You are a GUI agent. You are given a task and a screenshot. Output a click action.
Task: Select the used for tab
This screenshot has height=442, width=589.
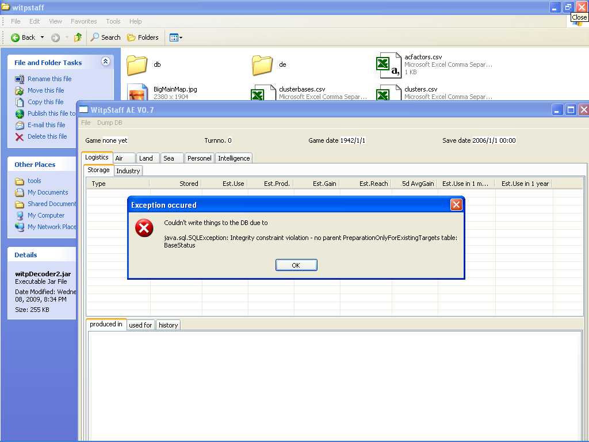click(140, 325)
